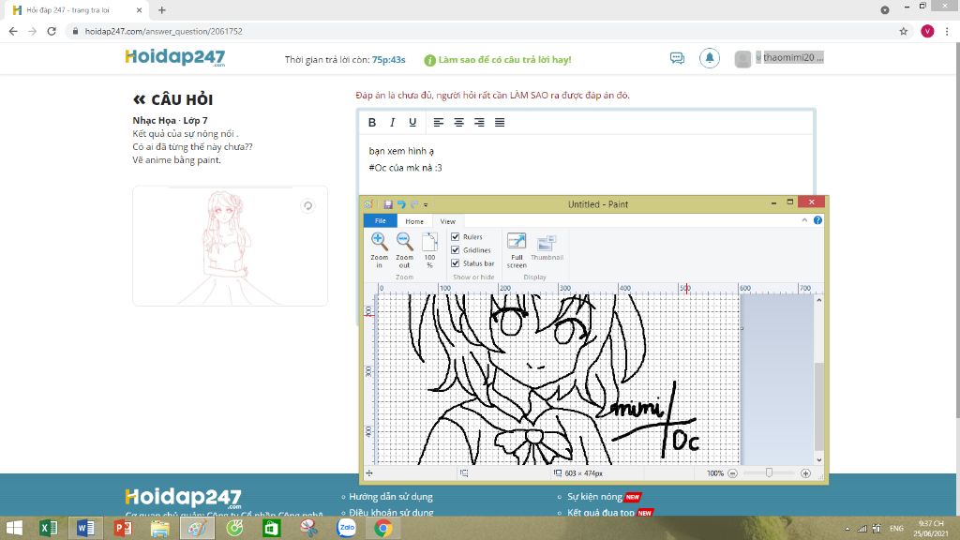960x540 pixels.
Task: Open chat messages icon in site header
Action: [x=677, y=58]
